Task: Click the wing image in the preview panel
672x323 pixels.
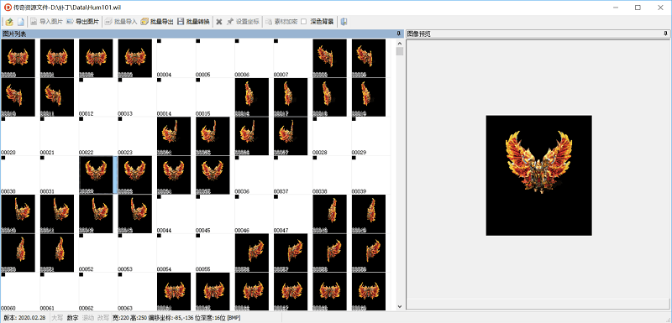Action: click(x=538, y=175)
